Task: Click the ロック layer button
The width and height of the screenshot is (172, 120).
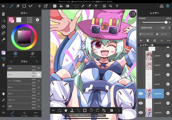Action: coord(163,34)
